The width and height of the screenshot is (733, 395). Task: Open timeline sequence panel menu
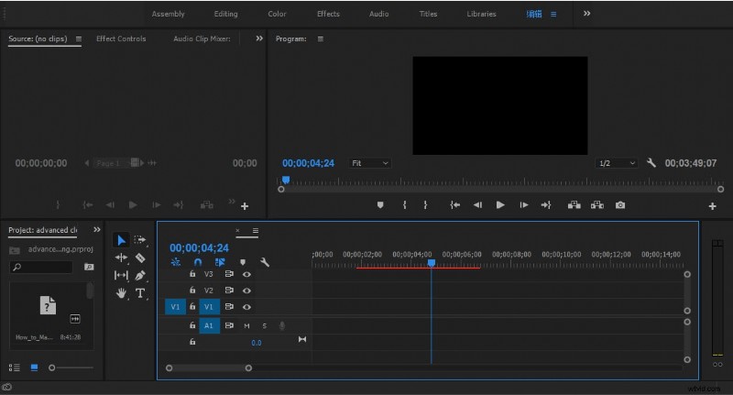[256, 230]
